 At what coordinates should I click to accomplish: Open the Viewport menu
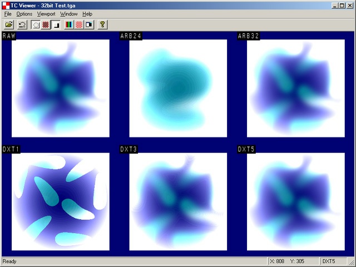coord(46,14)
